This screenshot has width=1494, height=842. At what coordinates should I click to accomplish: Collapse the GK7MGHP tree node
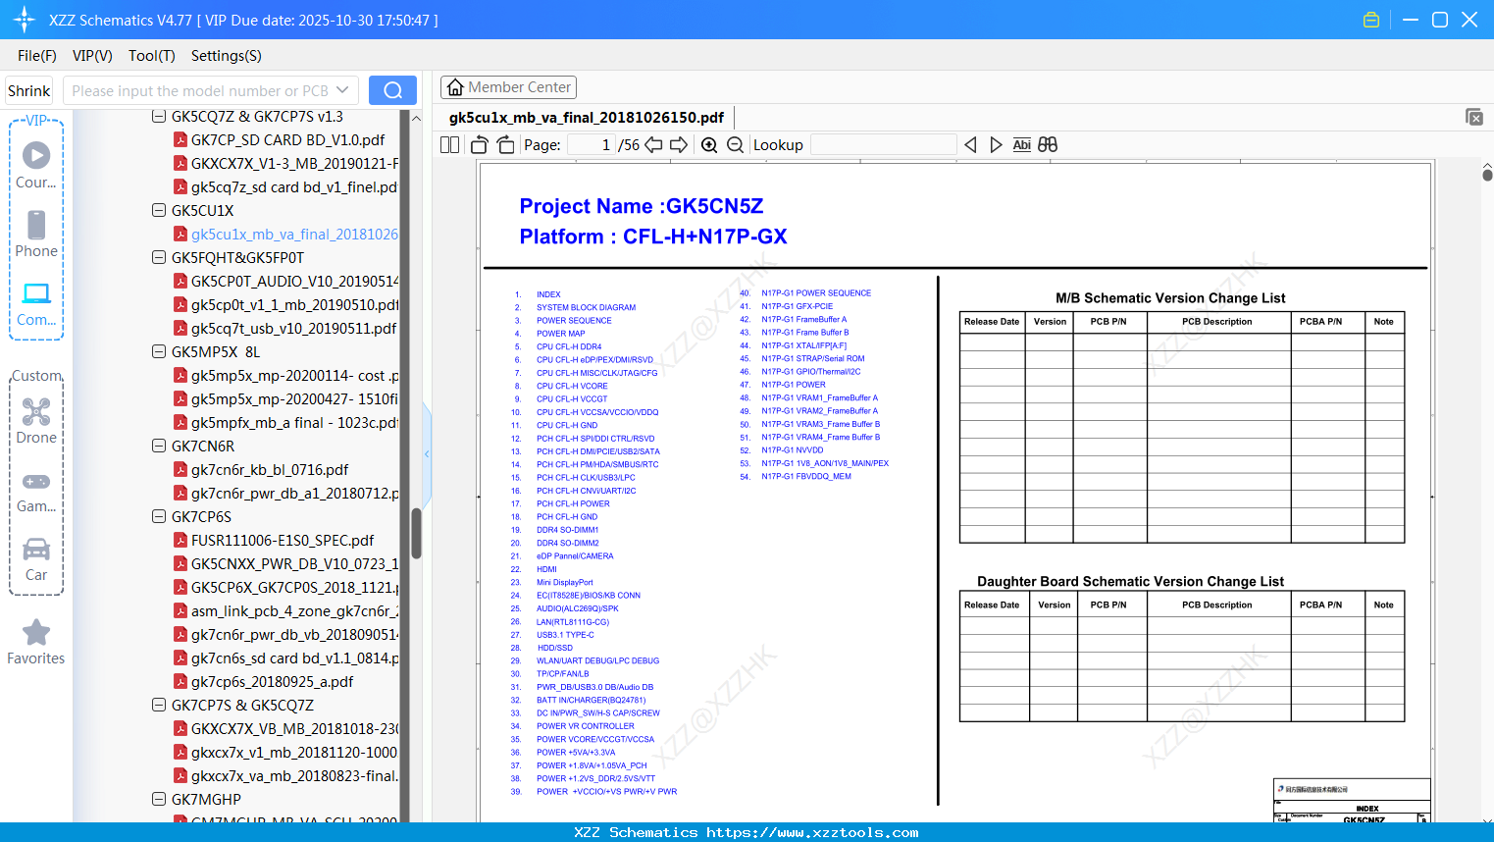pos(159,799)
